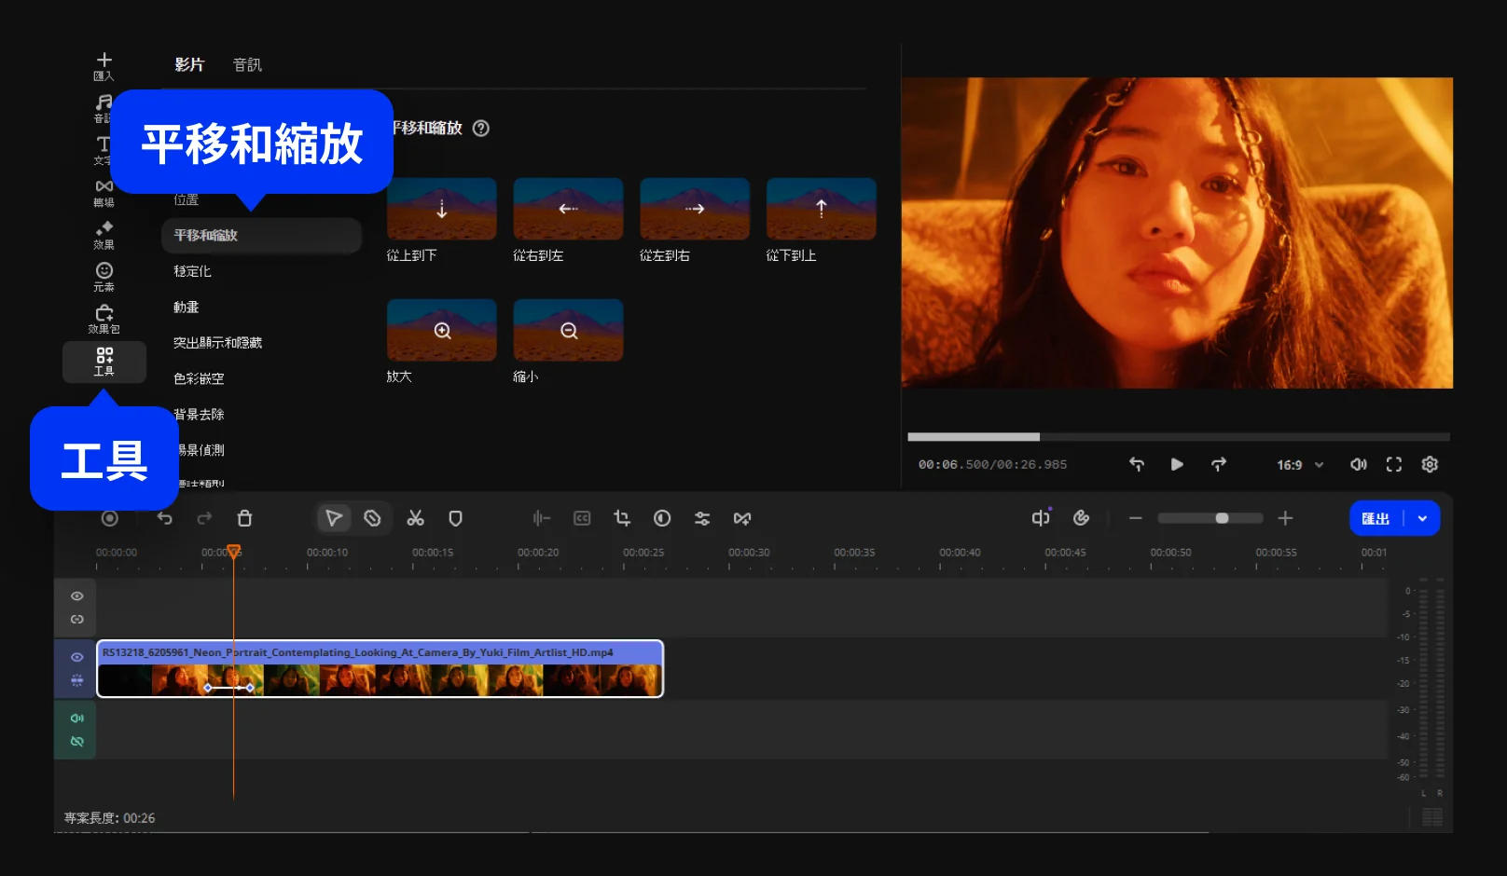This screenshot has height=876, width=1507.
Task: Toggle visibility of the video track
Action: (x=77, y=657)
